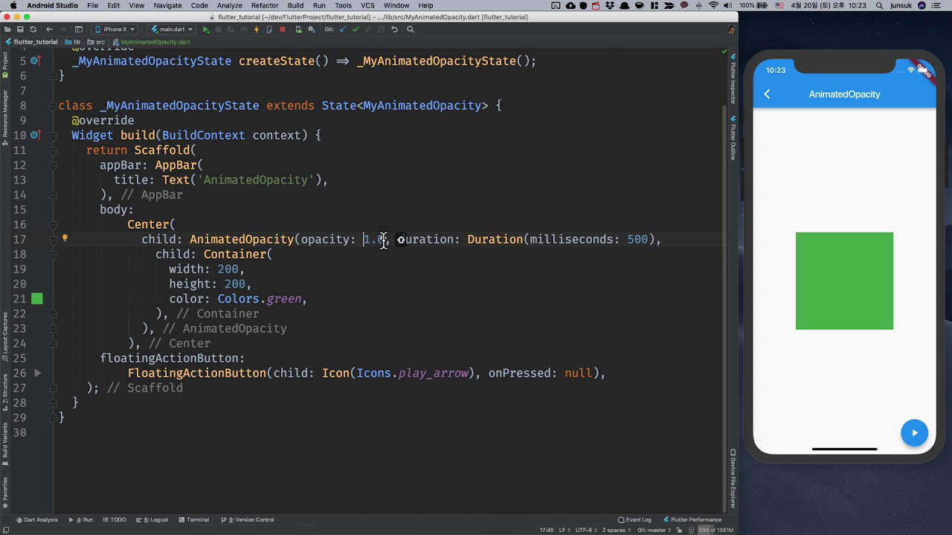This screenshot has width=952, height=535.
Task: Click flutter_tutorial in the breadcrumb bar
Action: [31, 42]
